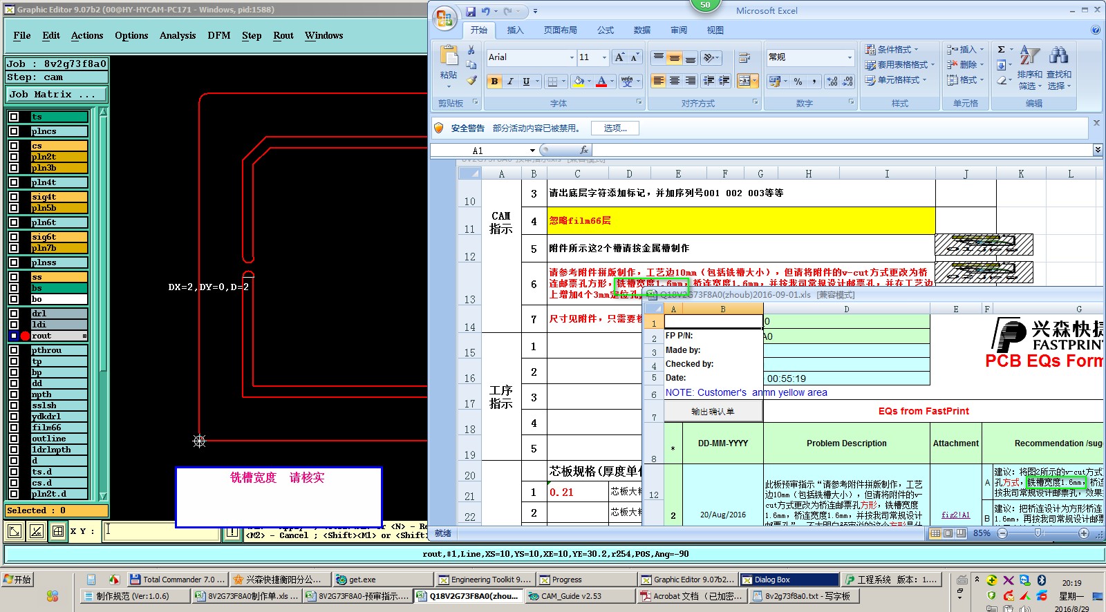
Task: Click the Find and Select binoculars icon
Action: pos(1058,56)
